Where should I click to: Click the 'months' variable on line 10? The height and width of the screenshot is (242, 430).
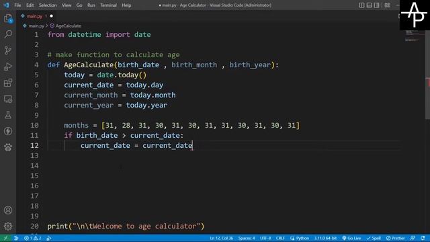click(x=76, y=126)
